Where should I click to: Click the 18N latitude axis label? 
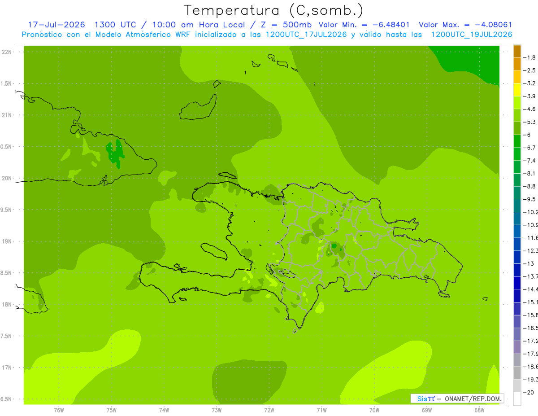click(x=8, y=304)
